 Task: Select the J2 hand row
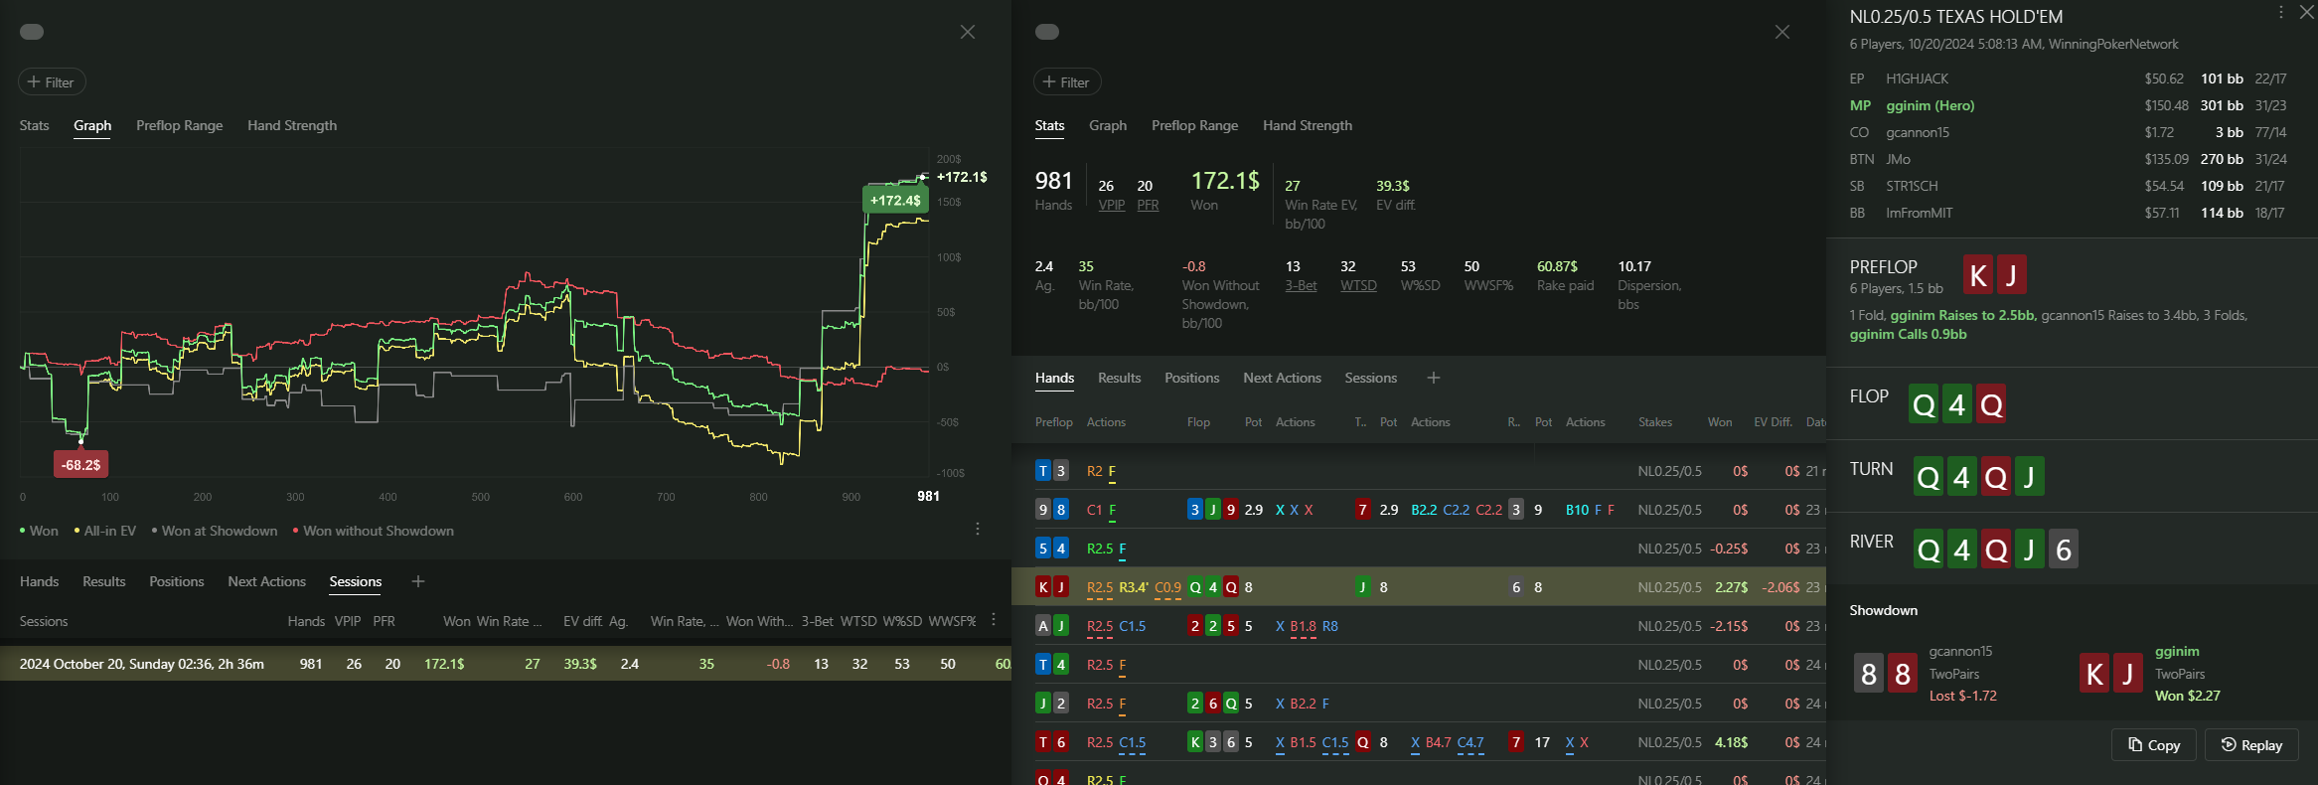(1419, 704)
